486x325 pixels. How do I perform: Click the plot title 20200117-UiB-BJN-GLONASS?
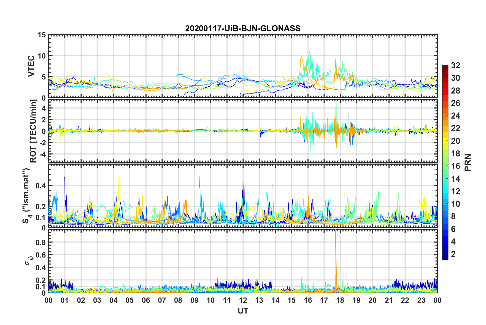tap(243, 28)
